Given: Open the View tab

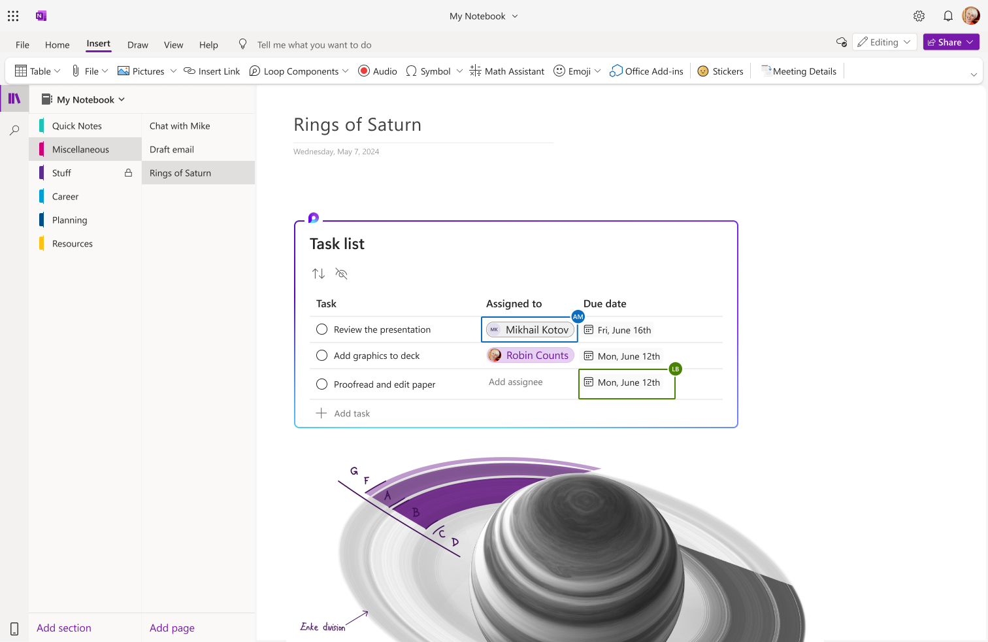Looking at the screenshot, I should (x=173, y=45).
